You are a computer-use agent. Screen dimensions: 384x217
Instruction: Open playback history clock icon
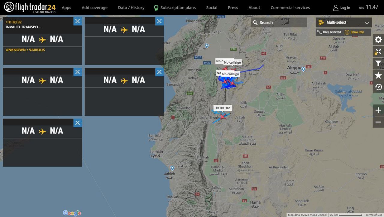coord(378,87)
